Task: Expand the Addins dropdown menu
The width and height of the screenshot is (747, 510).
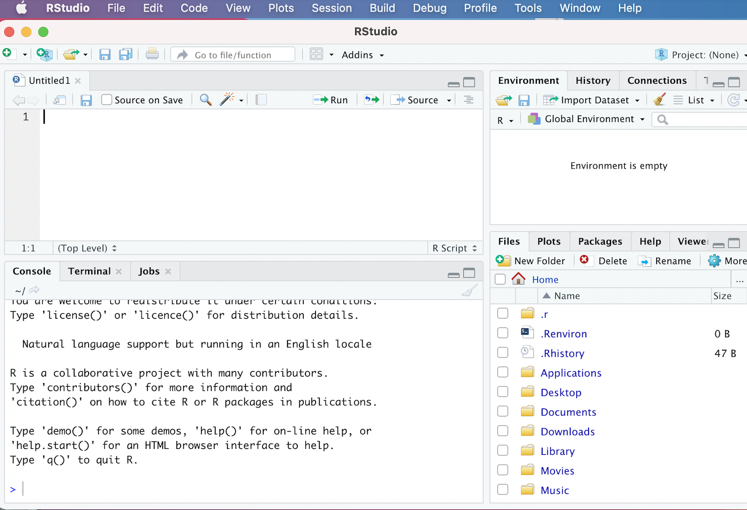Action: click(362, 55)
